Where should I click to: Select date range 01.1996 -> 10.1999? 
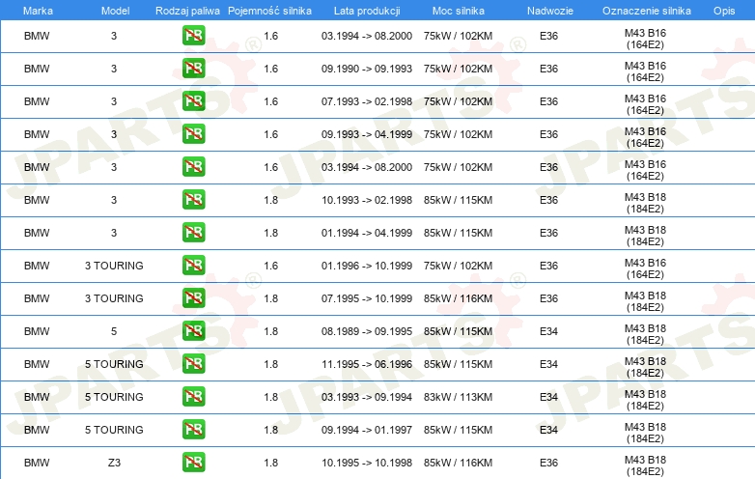367,266
